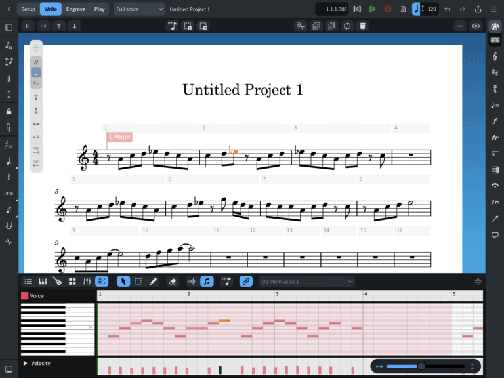Click the C Major key signature label
Screen dimensions: 504x378
click(x=119, y=137)
